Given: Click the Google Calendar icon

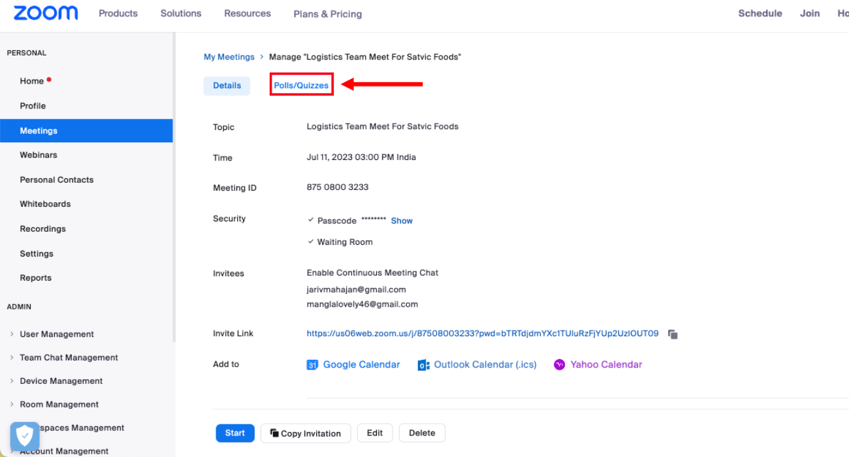Looking at the screenshot, I should (x=312, y=365).
